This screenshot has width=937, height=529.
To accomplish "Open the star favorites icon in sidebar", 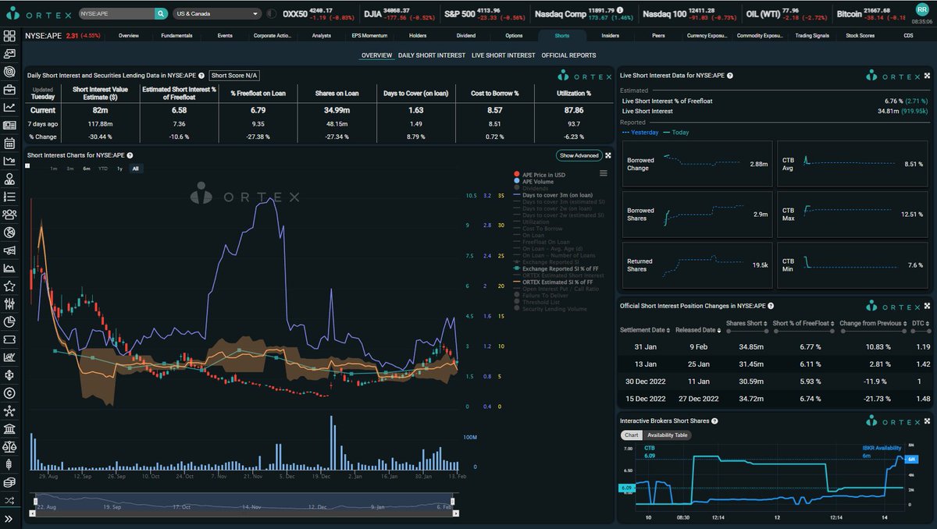I will tap(9, 286).
